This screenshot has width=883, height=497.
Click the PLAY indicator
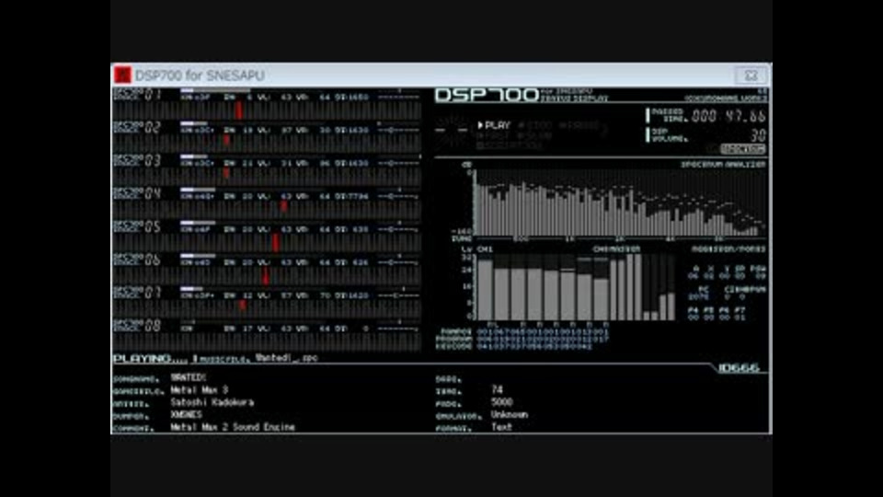[x=494, y=125]
